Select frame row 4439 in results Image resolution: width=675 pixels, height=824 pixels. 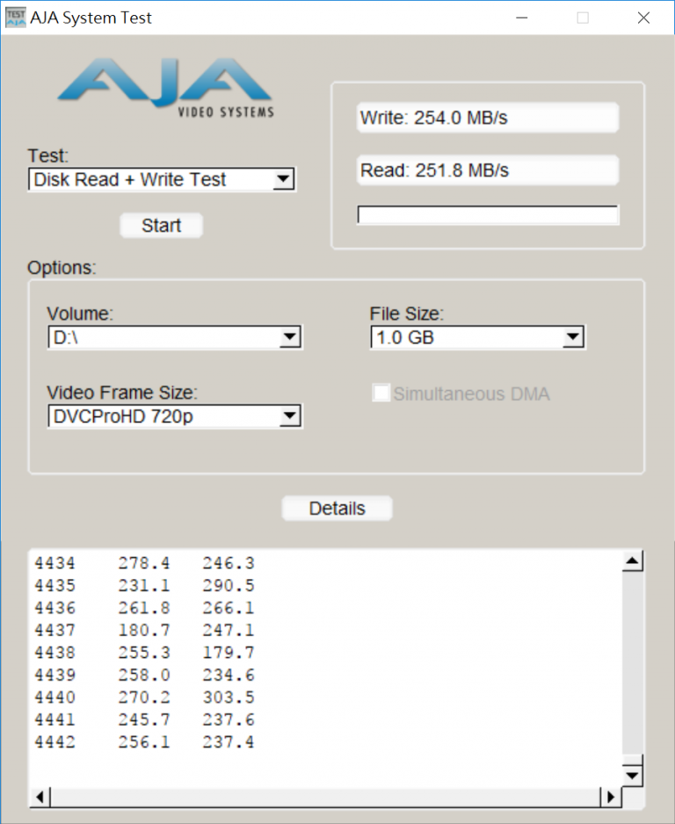click(144, 675)
